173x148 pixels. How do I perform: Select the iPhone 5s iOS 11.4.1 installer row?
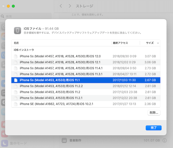point(86,68)
